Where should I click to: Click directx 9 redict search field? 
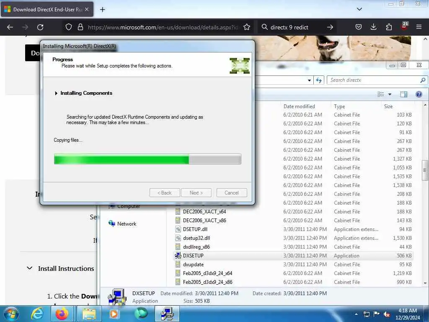coord(297,27)
